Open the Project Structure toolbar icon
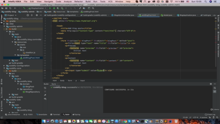 (84, 8)
